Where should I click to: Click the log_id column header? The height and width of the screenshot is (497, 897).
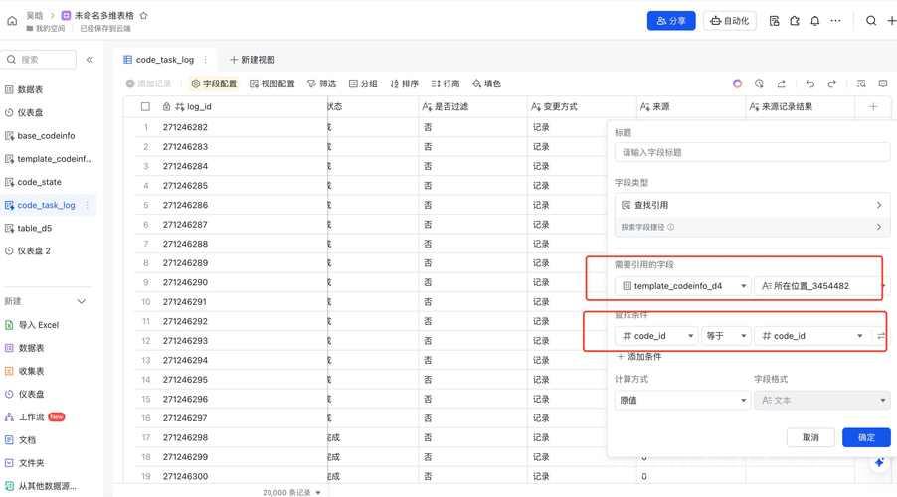point(199,107)
